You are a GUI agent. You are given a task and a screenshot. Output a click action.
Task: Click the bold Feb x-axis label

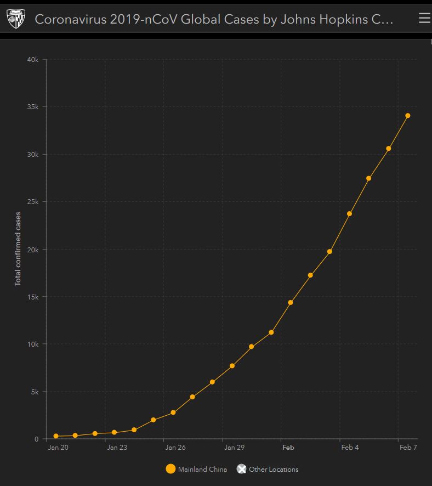[288, 448]
